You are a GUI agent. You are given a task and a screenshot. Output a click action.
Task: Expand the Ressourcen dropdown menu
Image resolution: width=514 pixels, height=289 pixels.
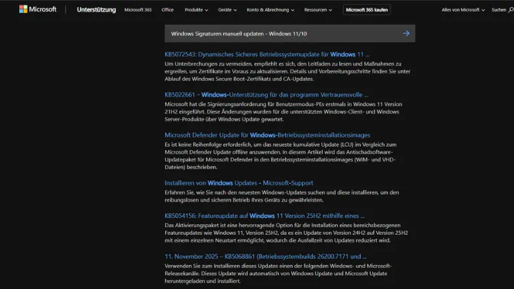coord(318,10)
